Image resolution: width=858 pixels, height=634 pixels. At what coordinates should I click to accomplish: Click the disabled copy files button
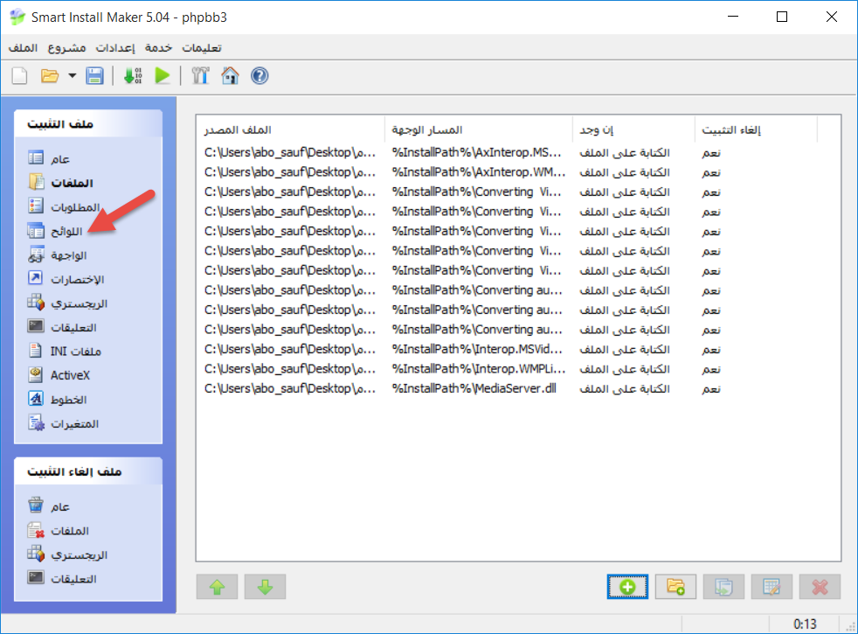[x=723, y=587]
